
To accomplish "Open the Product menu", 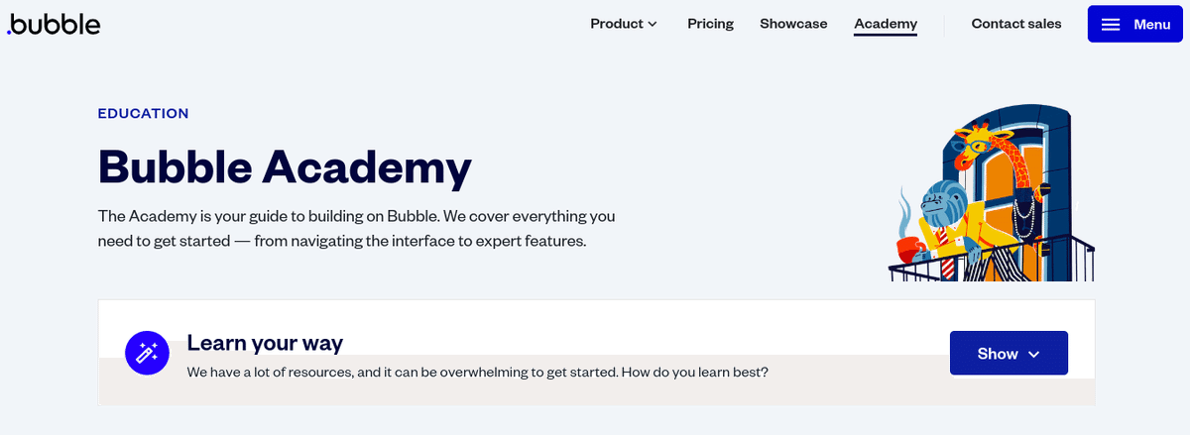I will coord(624,24).
